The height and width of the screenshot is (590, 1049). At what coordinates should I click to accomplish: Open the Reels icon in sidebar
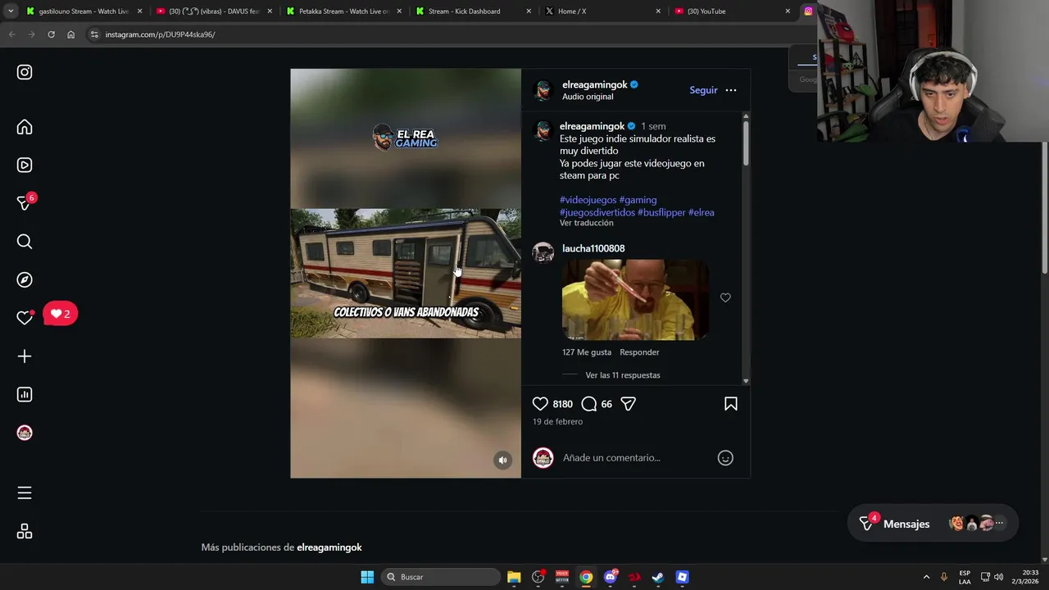(25, 165)
